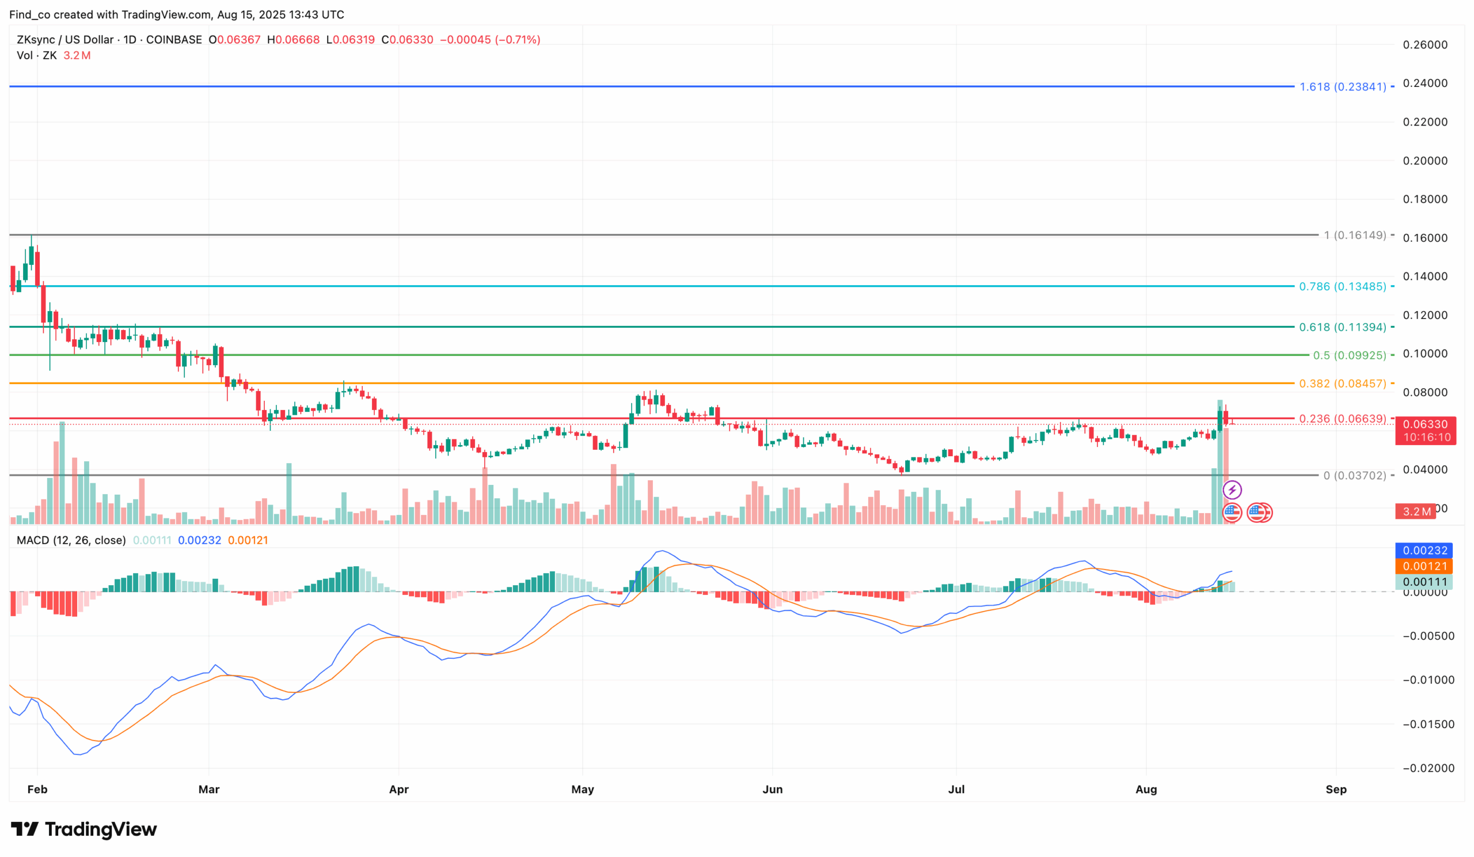Click the Vol · ZK indicator label
The image size is (1474, 857).
(37, 55)
